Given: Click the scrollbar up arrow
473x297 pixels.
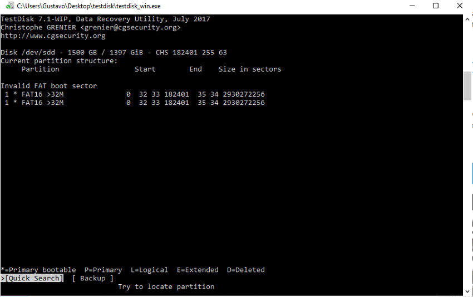Looking at the screenshot, I should (x=467, y=19).
